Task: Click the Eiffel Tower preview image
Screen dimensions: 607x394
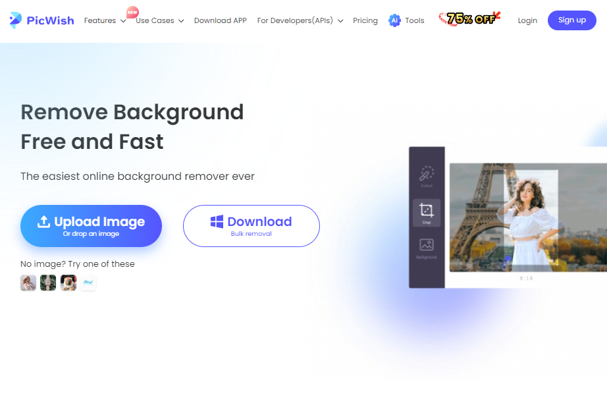Action: click(x=528, y=217)
